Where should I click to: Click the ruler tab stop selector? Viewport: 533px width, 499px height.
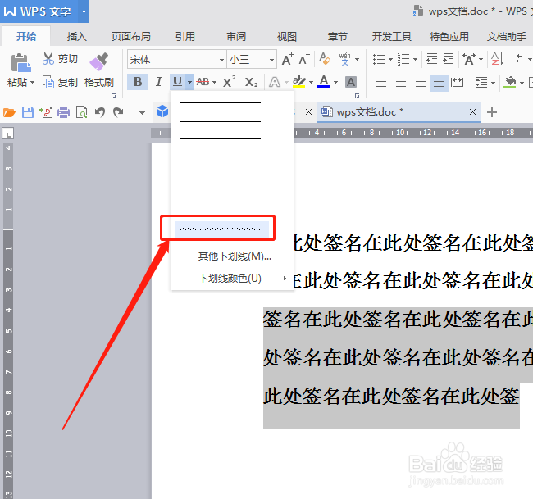click(x=8, y=134)
